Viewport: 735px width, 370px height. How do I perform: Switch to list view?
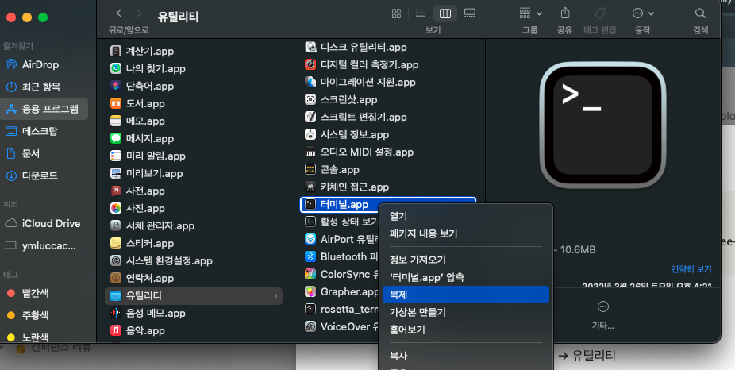pos(421,13)
